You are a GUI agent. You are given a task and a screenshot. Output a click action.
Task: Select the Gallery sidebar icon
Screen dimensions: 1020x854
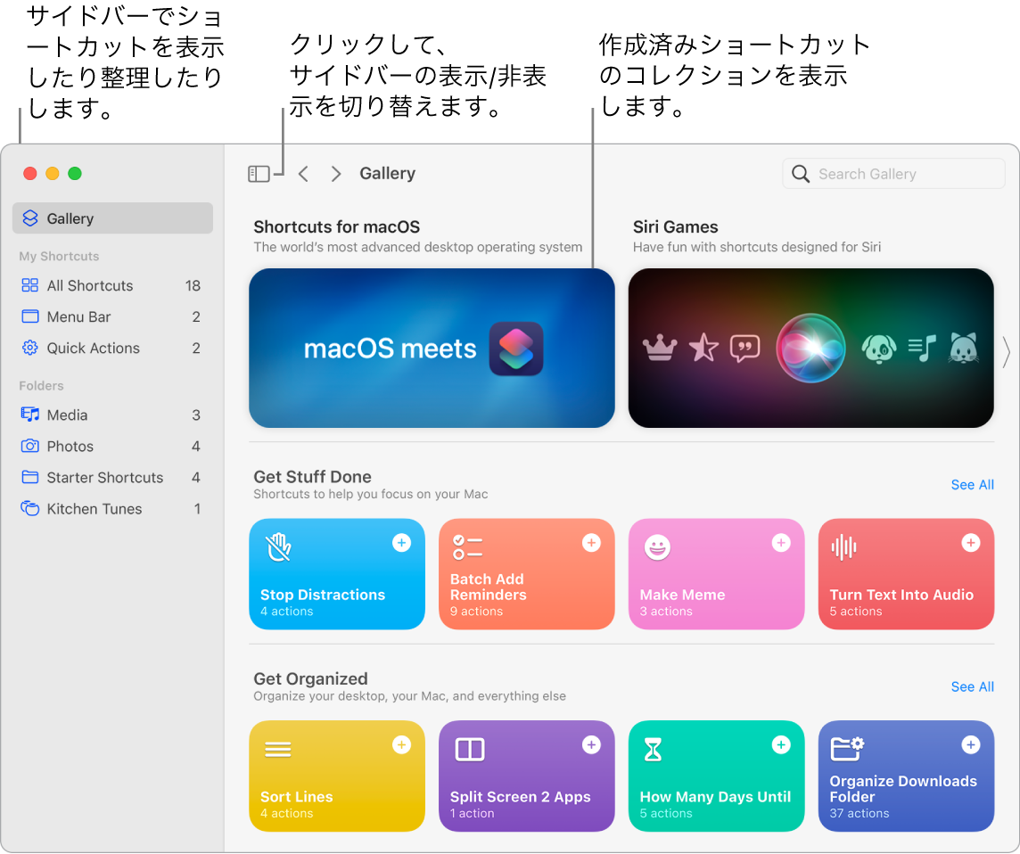[x=30, y=218]
